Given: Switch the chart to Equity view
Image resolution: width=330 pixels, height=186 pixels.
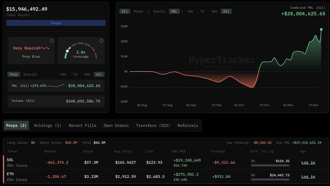Looking at the screenshot, I should click(159, 11).
